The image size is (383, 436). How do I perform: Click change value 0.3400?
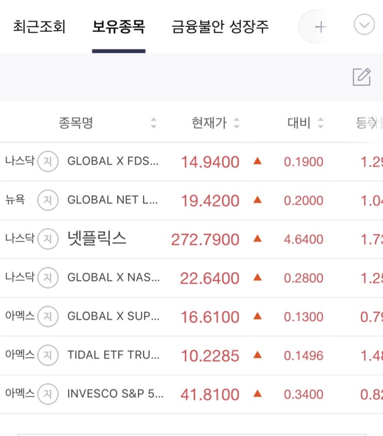(304, 394)
